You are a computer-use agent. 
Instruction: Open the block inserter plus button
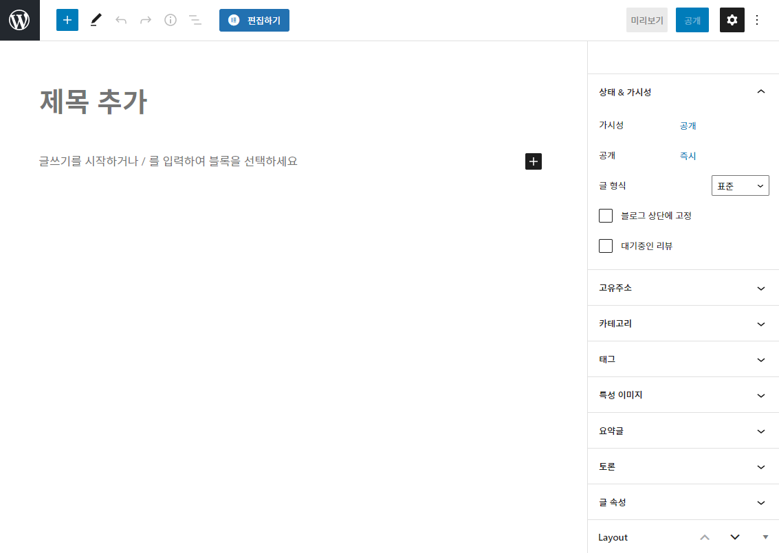(x=67, y=20)
